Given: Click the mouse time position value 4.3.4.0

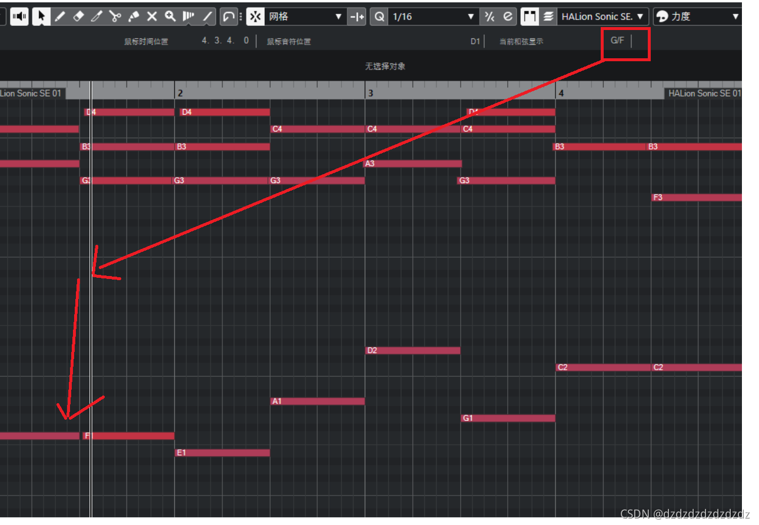Looking at the screenshot, I should 225,41.
